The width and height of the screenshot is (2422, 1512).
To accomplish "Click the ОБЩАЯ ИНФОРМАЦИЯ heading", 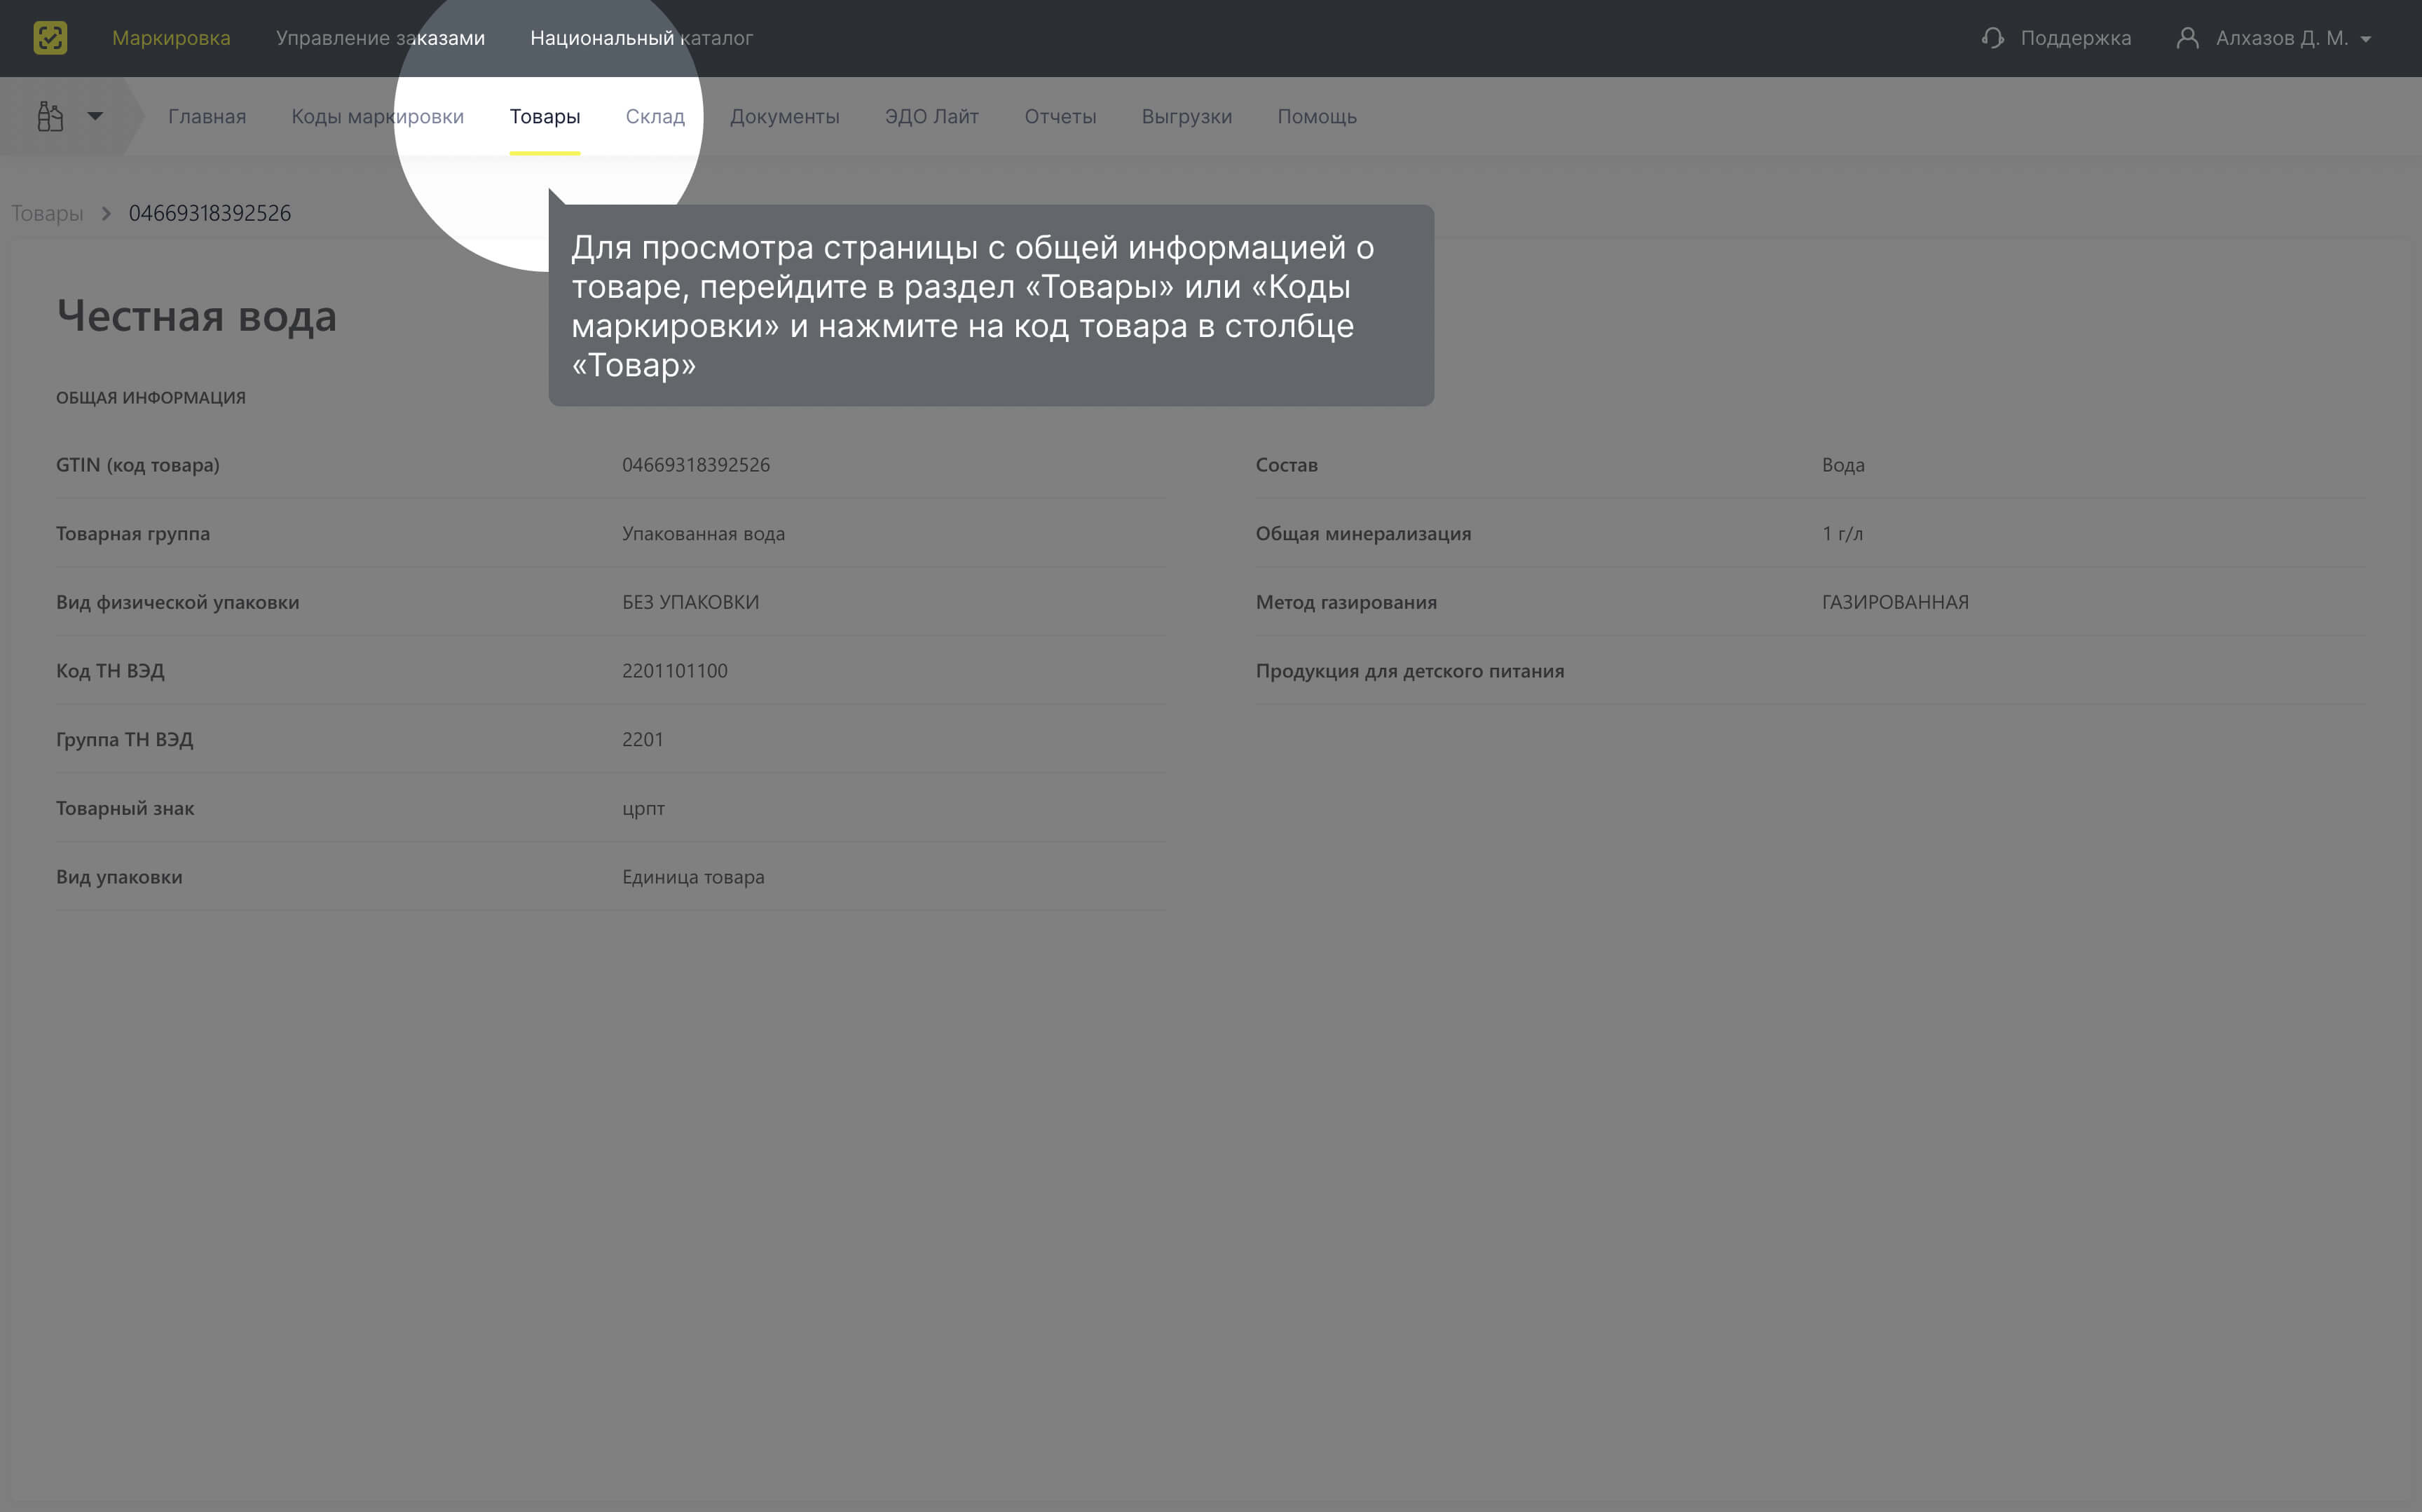I will (x=151, y=398).
